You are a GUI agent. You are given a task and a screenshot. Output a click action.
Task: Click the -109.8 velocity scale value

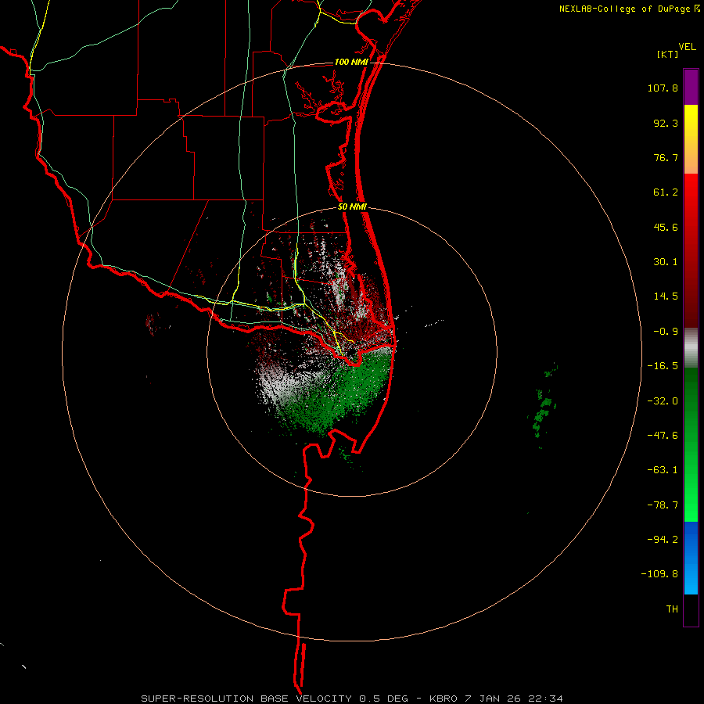click(659, 574)
